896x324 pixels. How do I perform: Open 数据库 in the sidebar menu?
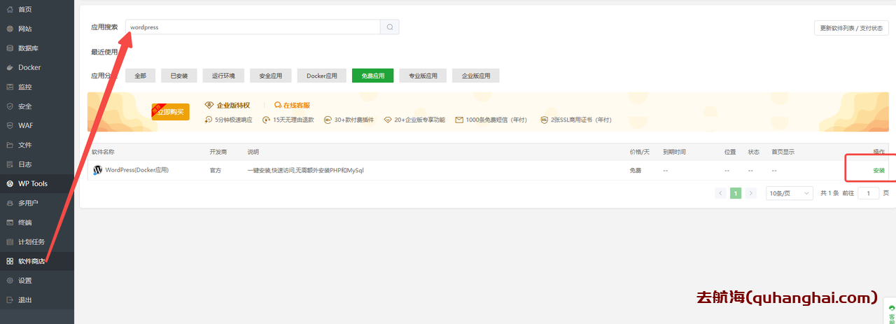37,48
